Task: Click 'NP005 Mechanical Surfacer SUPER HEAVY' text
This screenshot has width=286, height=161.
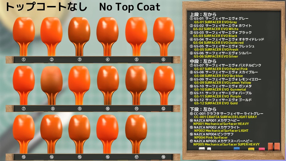Action: (226, 144)
